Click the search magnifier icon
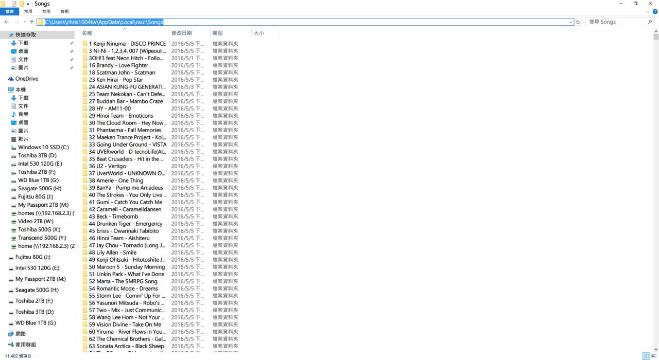The height and width of the screenshot is (360, 659). click(650, 22)
